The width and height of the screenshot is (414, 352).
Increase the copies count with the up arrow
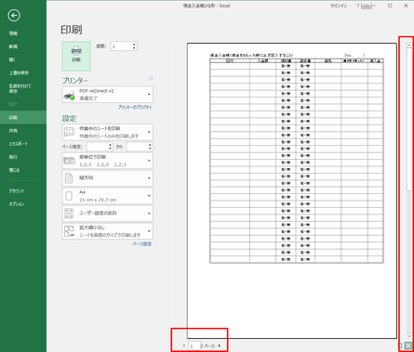pos(134,45)
